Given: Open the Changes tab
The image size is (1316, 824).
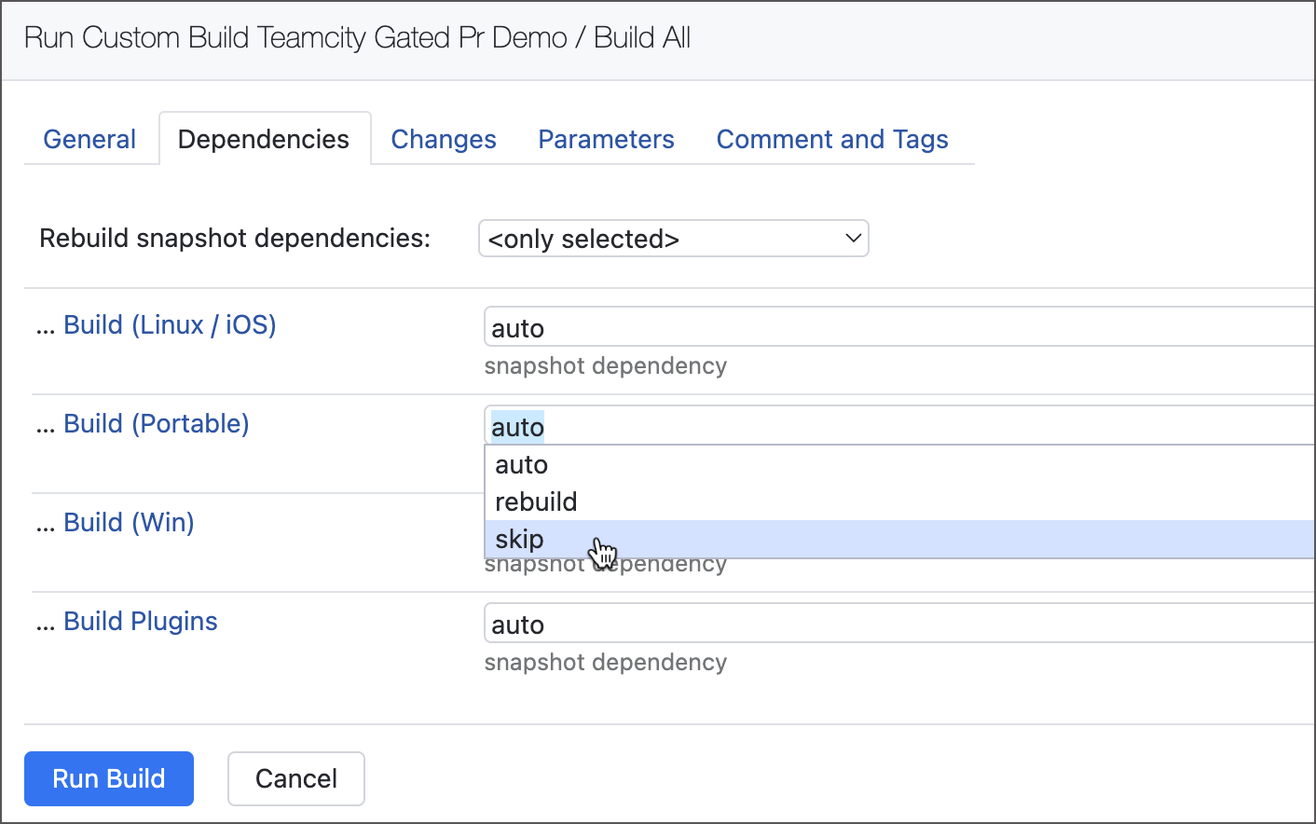Looking at the screenshot, I should pos(444,140).
